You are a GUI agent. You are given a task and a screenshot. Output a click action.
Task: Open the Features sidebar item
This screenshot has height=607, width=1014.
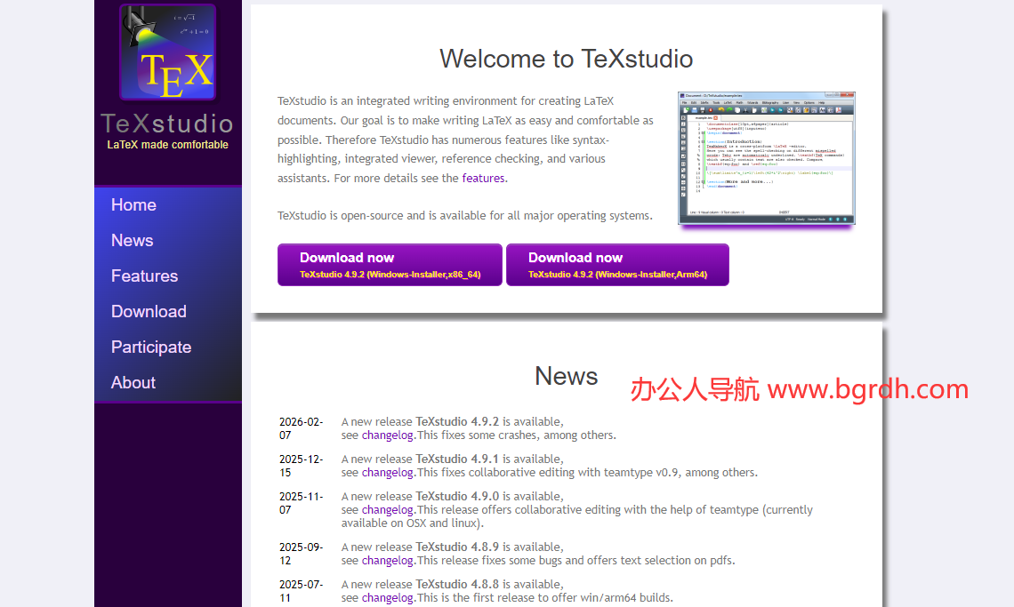point(144,276)
